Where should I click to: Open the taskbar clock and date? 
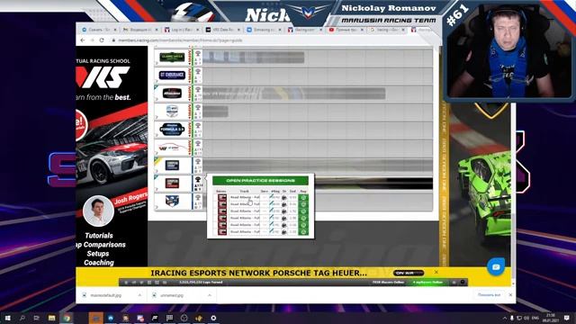pyautogui.click(x=551, y=318)
